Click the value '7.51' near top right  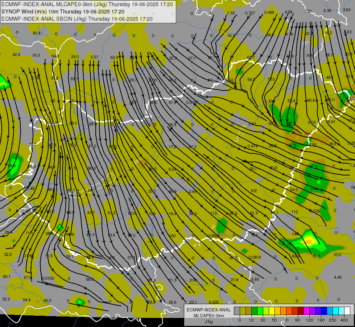click(308, 11)
